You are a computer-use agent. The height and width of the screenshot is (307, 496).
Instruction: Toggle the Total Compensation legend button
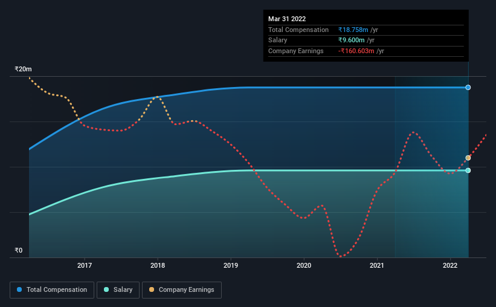click(52, 290)
